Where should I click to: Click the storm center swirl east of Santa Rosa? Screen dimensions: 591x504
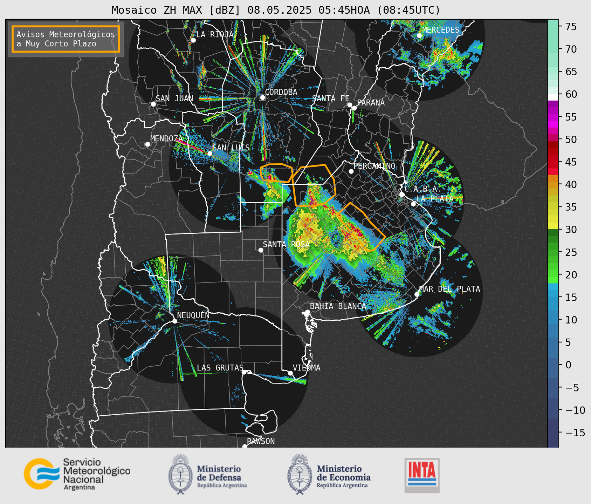coord(336,239)
